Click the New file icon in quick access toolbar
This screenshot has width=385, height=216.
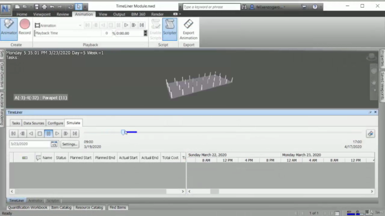(x=17, y=7)
